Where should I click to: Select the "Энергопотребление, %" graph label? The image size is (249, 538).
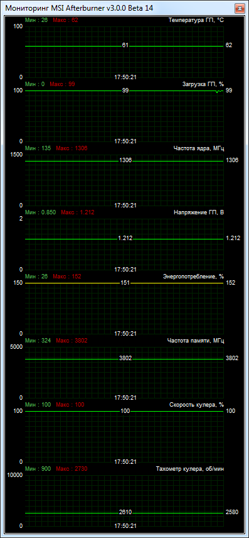point(194,277)
